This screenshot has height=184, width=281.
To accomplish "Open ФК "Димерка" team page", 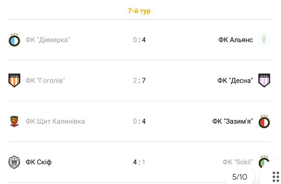I will 48,40.
